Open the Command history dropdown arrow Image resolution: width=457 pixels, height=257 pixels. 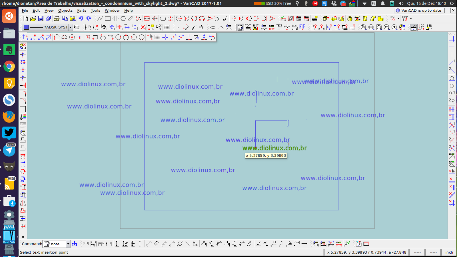[x=68, y=244]
